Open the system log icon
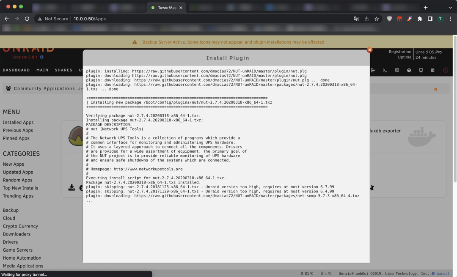Viewport: 457px width, 277px height. 433,70
